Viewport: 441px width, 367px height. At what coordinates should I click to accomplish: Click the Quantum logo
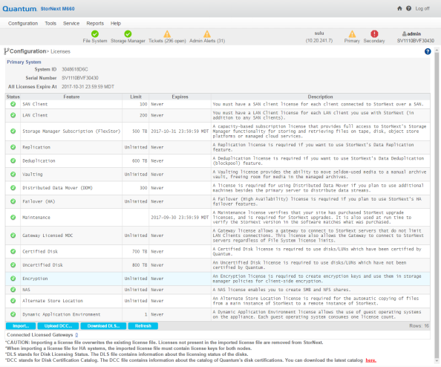[x=19, y=9]
